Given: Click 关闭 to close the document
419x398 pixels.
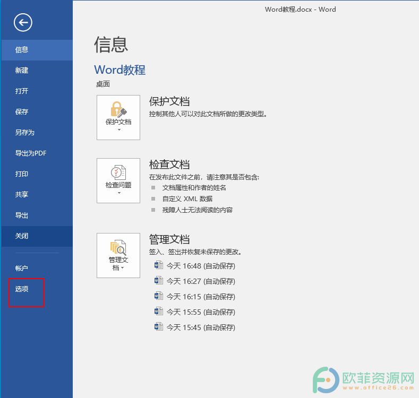Looking at the screenshot, I should pos(37,236).
